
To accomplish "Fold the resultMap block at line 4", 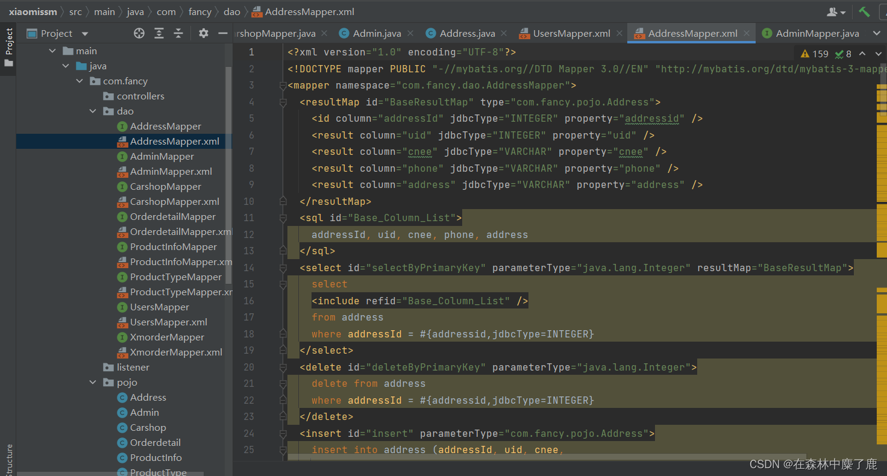I will [x=283, y=102].
